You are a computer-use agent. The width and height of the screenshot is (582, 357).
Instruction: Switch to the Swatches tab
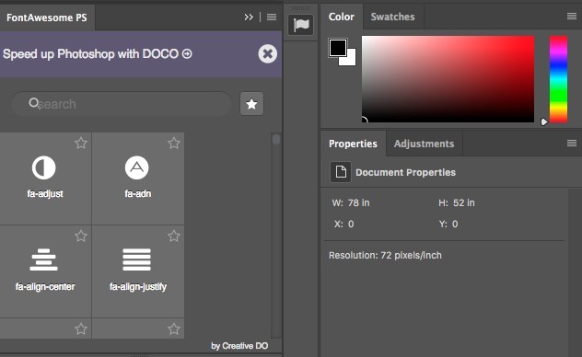pos(392,17)
